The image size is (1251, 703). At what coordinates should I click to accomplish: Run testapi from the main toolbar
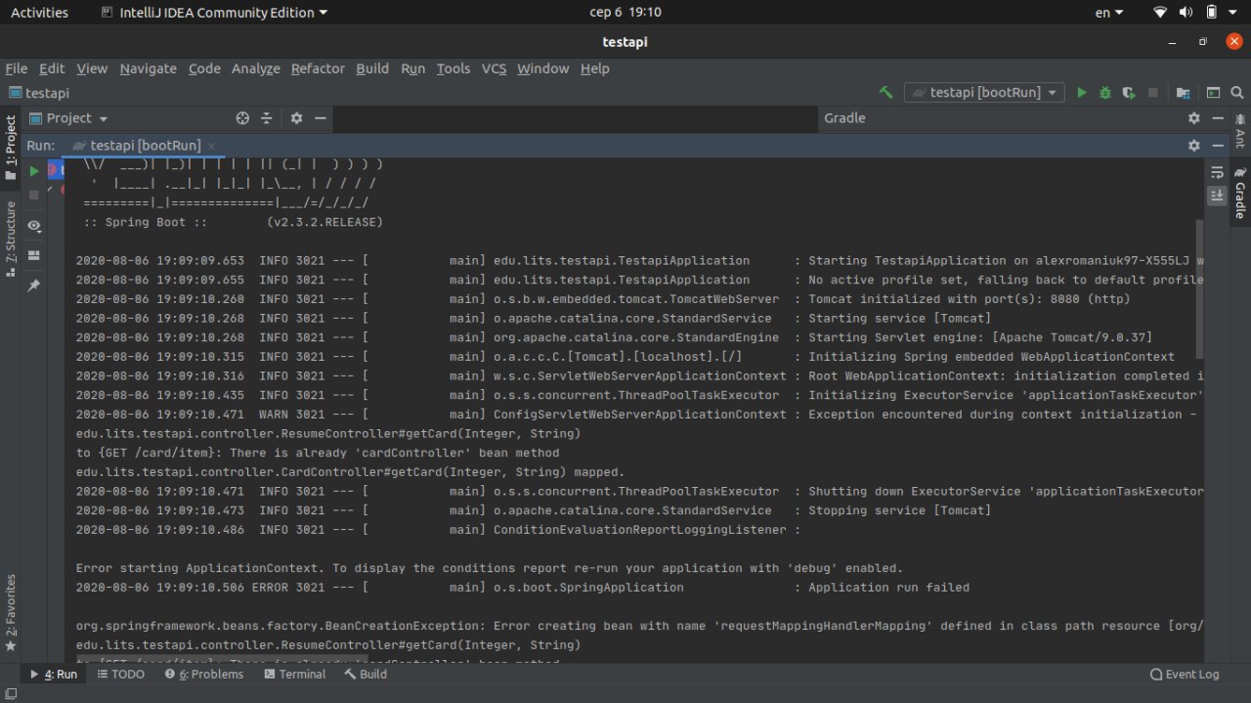pyautogui.click(x=1082, y=93)
